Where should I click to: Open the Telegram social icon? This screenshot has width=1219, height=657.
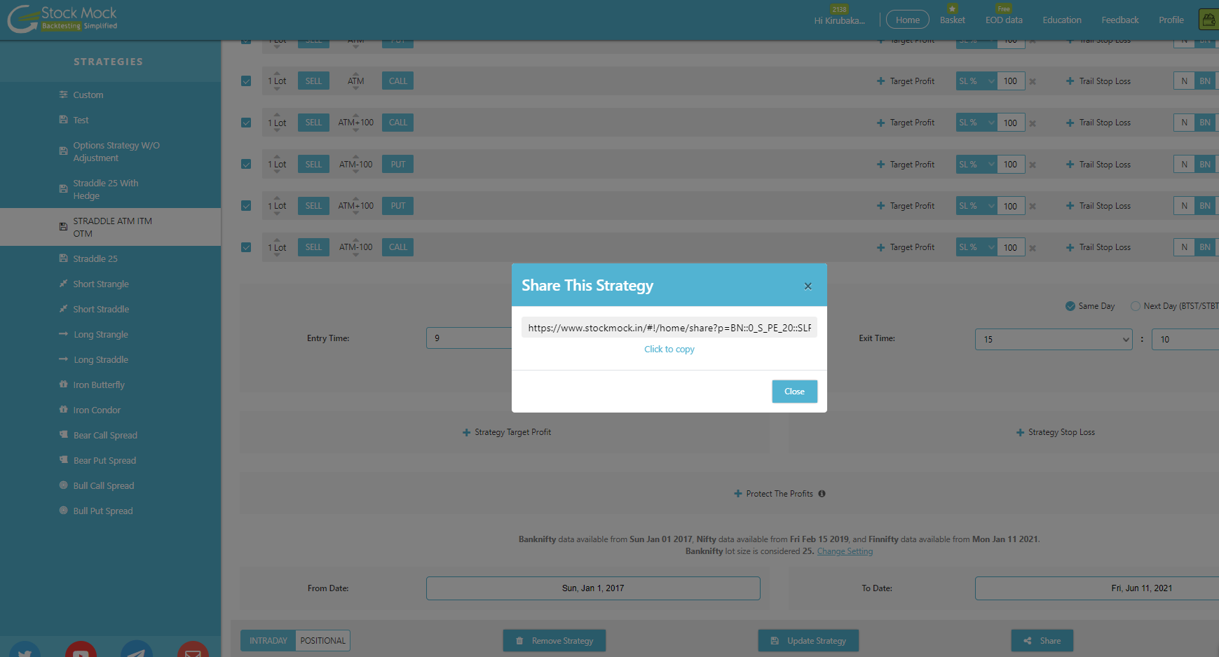tap(137, 649)
